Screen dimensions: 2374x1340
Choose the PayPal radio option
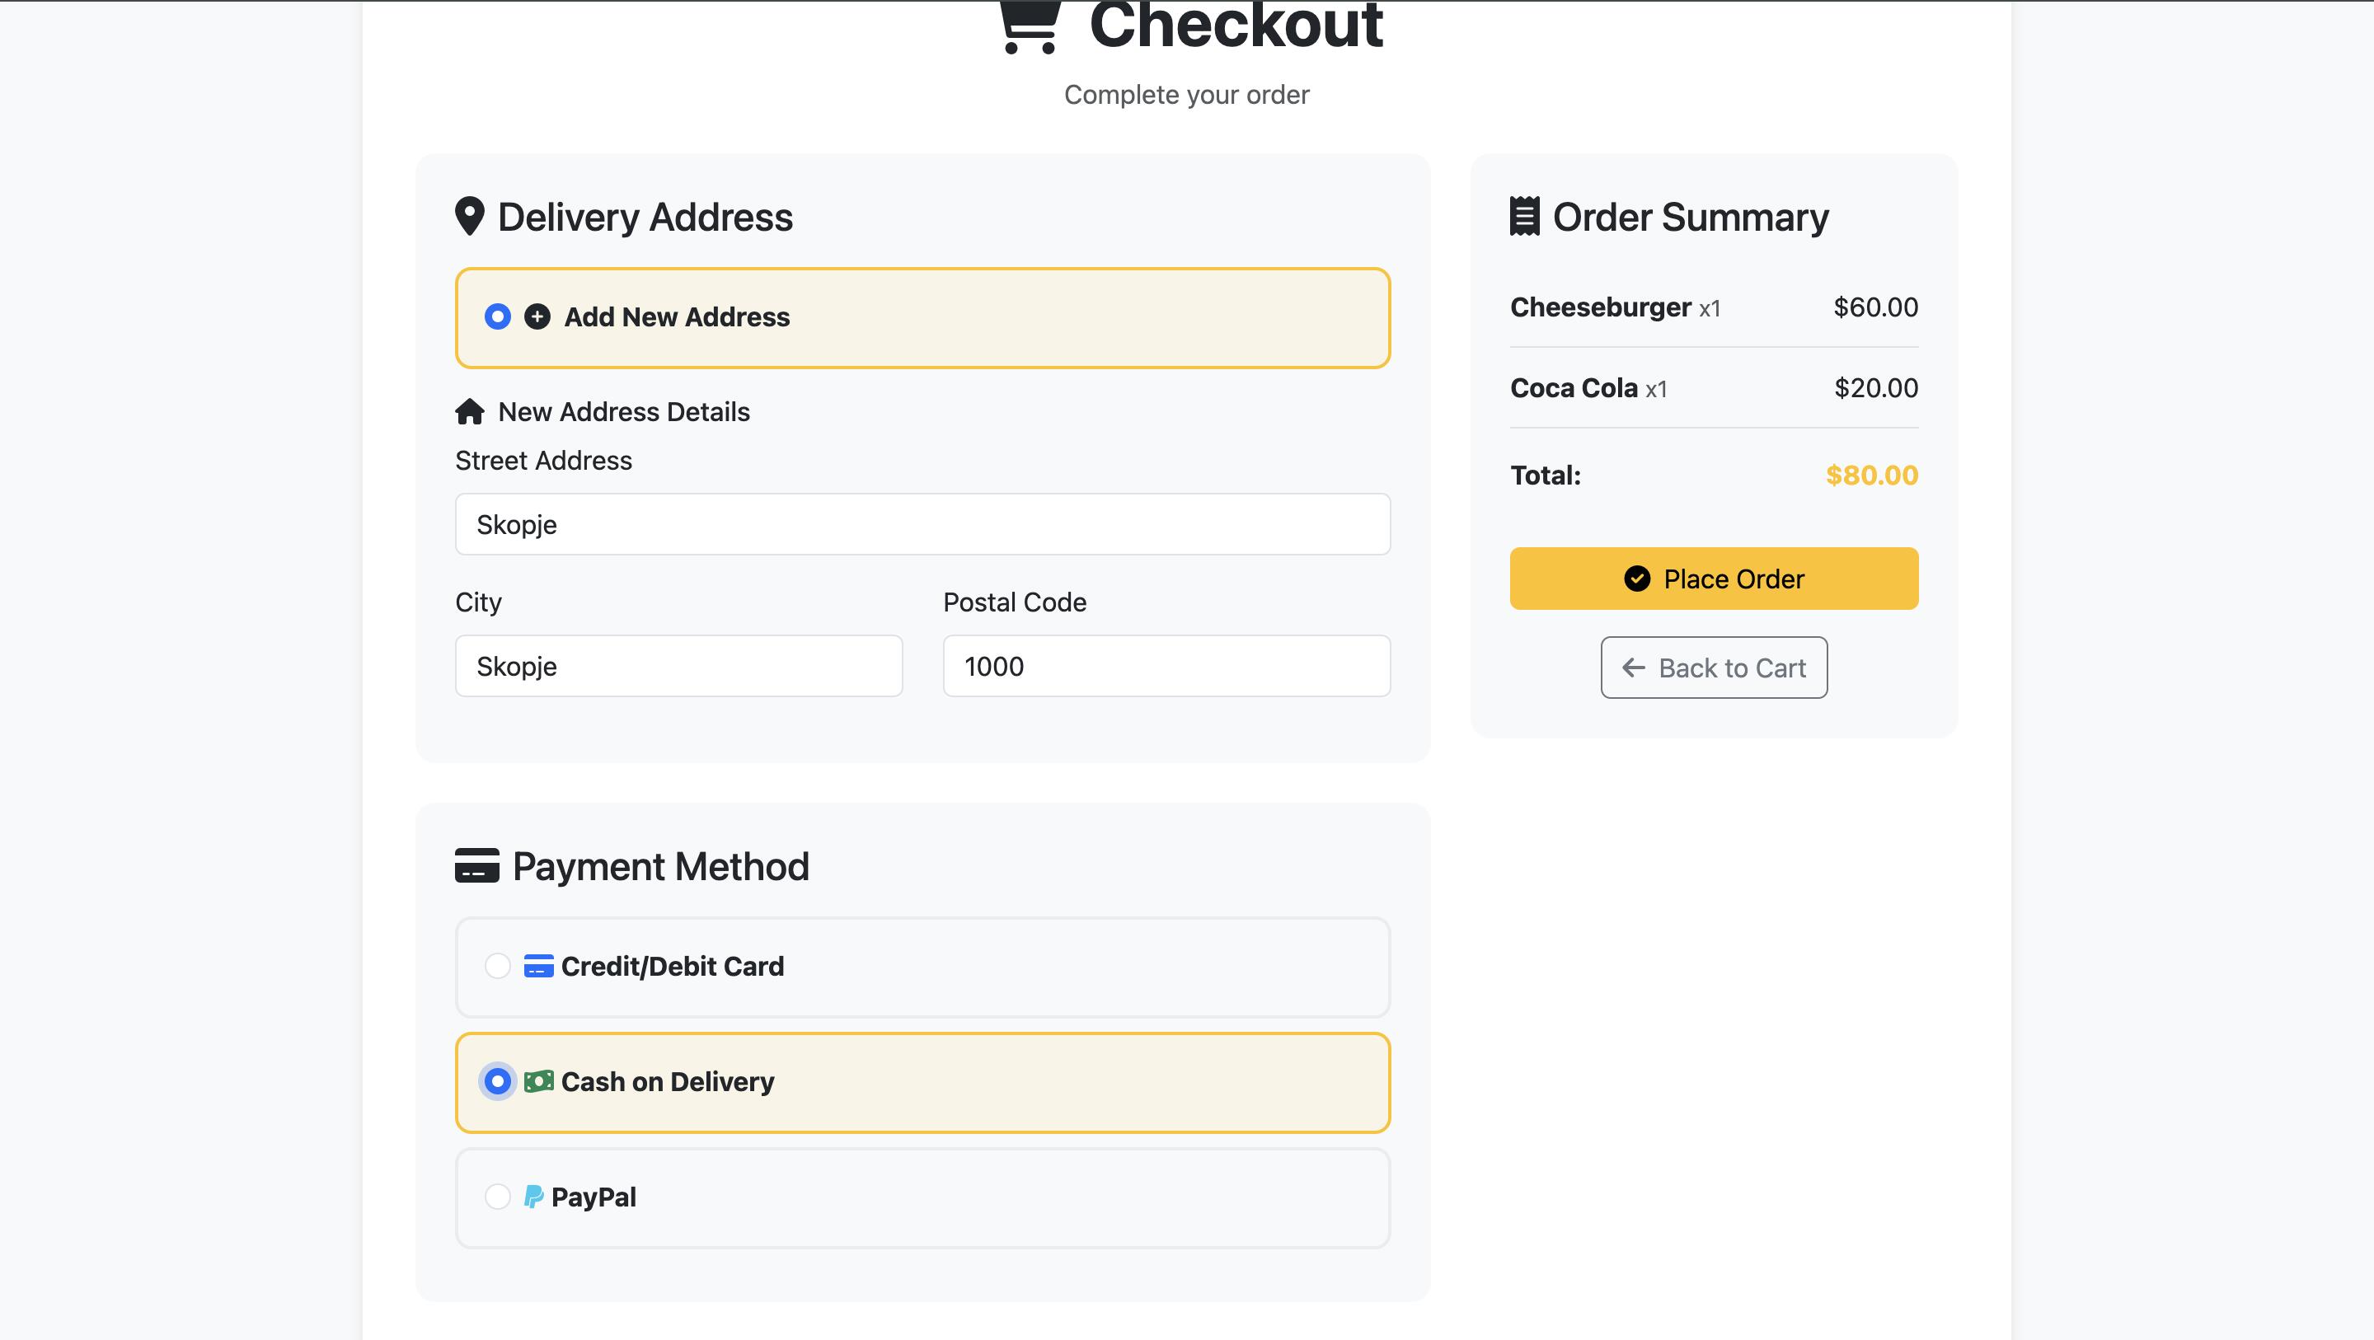pyautogui.click(x=498, y=1197)
